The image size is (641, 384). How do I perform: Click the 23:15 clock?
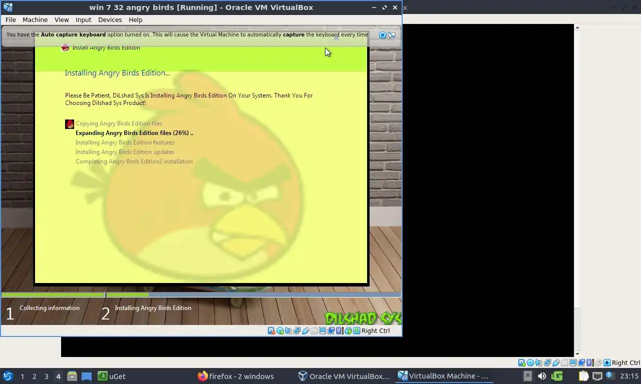point(629,376)
